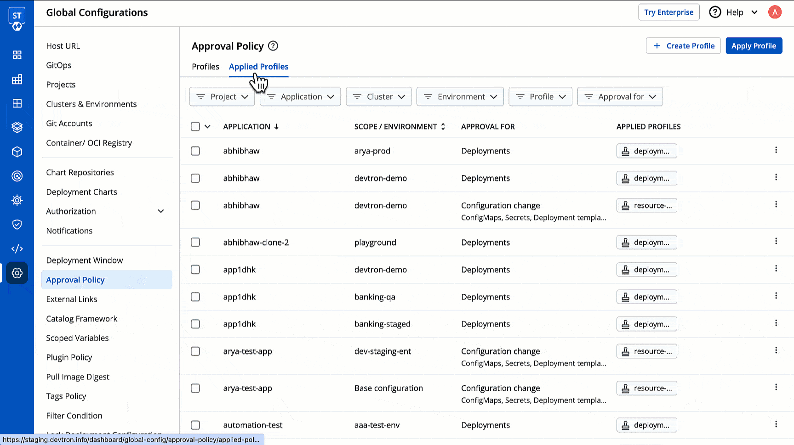Open the code editor icon in left sidebar
Viewport: 794px width, 445px height.
coord(17,248)
